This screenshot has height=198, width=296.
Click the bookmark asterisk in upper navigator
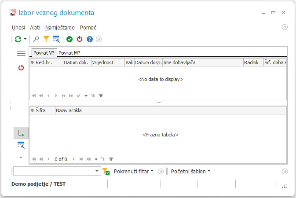pyautogui.click(x=86, y=95)
